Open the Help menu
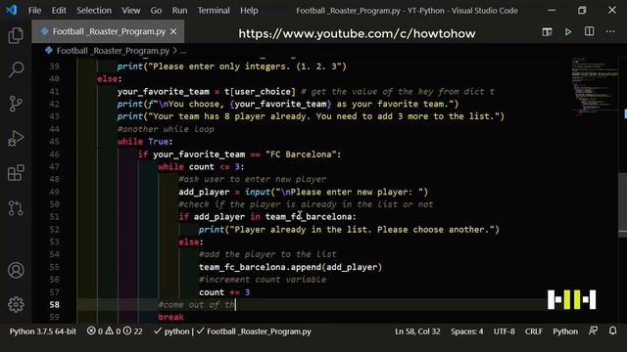The width and height of the screenshot is (627, 352). [x=249, y=11]
